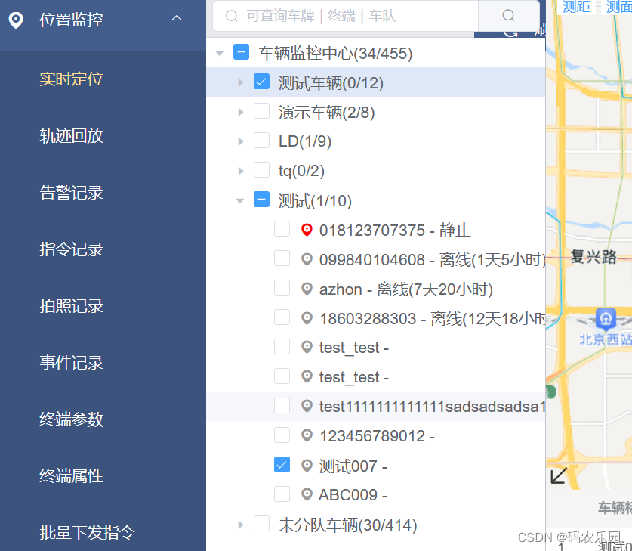Click the red location pin next to 018123707375
The width and height of the screenshot is (632, 551).
pyautogui.click(x=306, y=230)
